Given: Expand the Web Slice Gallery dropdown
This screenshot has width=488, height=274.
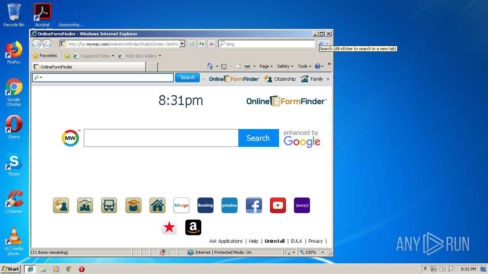Looking at the screenshot, I should [160, 56].
